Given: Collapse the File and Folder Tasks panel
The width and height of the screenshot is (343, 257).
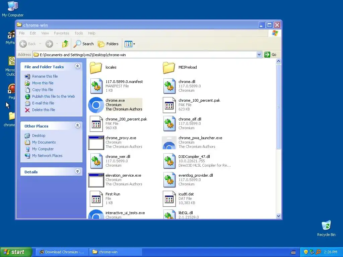Looking at the screenshot, I should 77,66.
